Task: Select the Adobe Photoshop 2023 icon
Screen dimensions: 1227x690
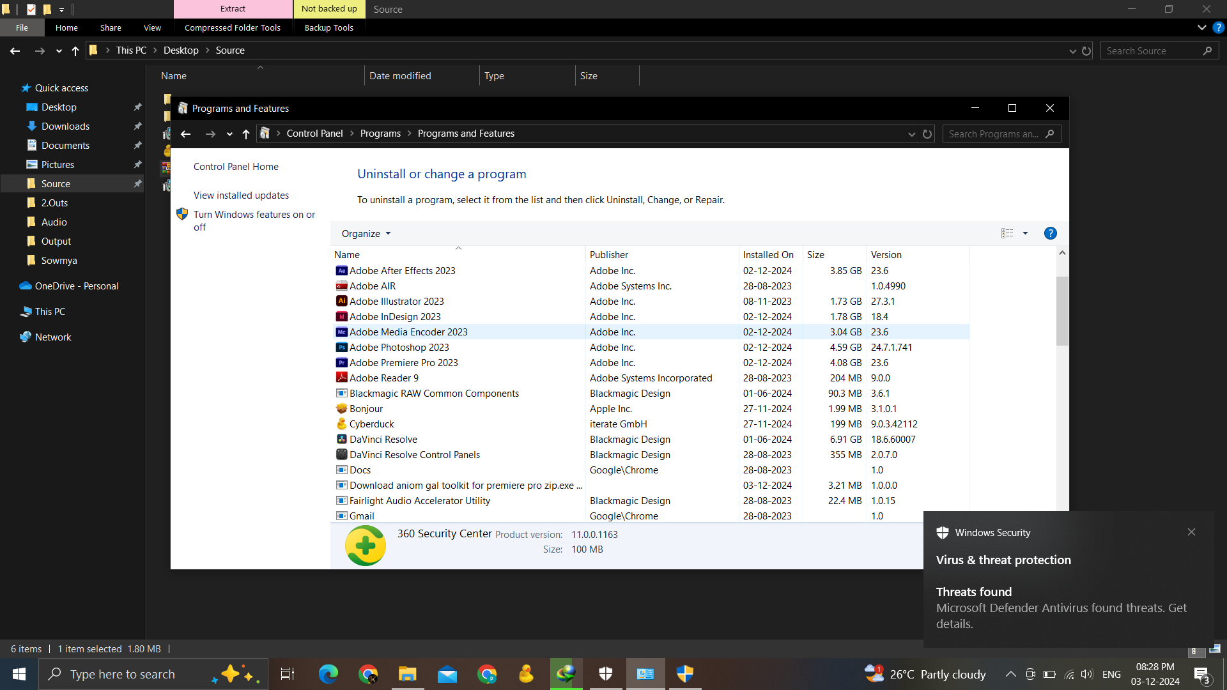Action: pos(342,348)
